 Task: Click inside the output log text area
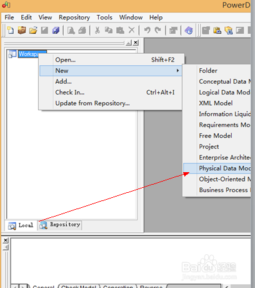[131, 261]
